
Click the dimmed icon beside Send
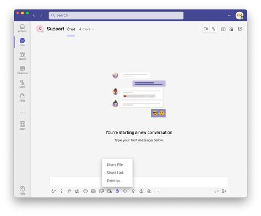216,191
